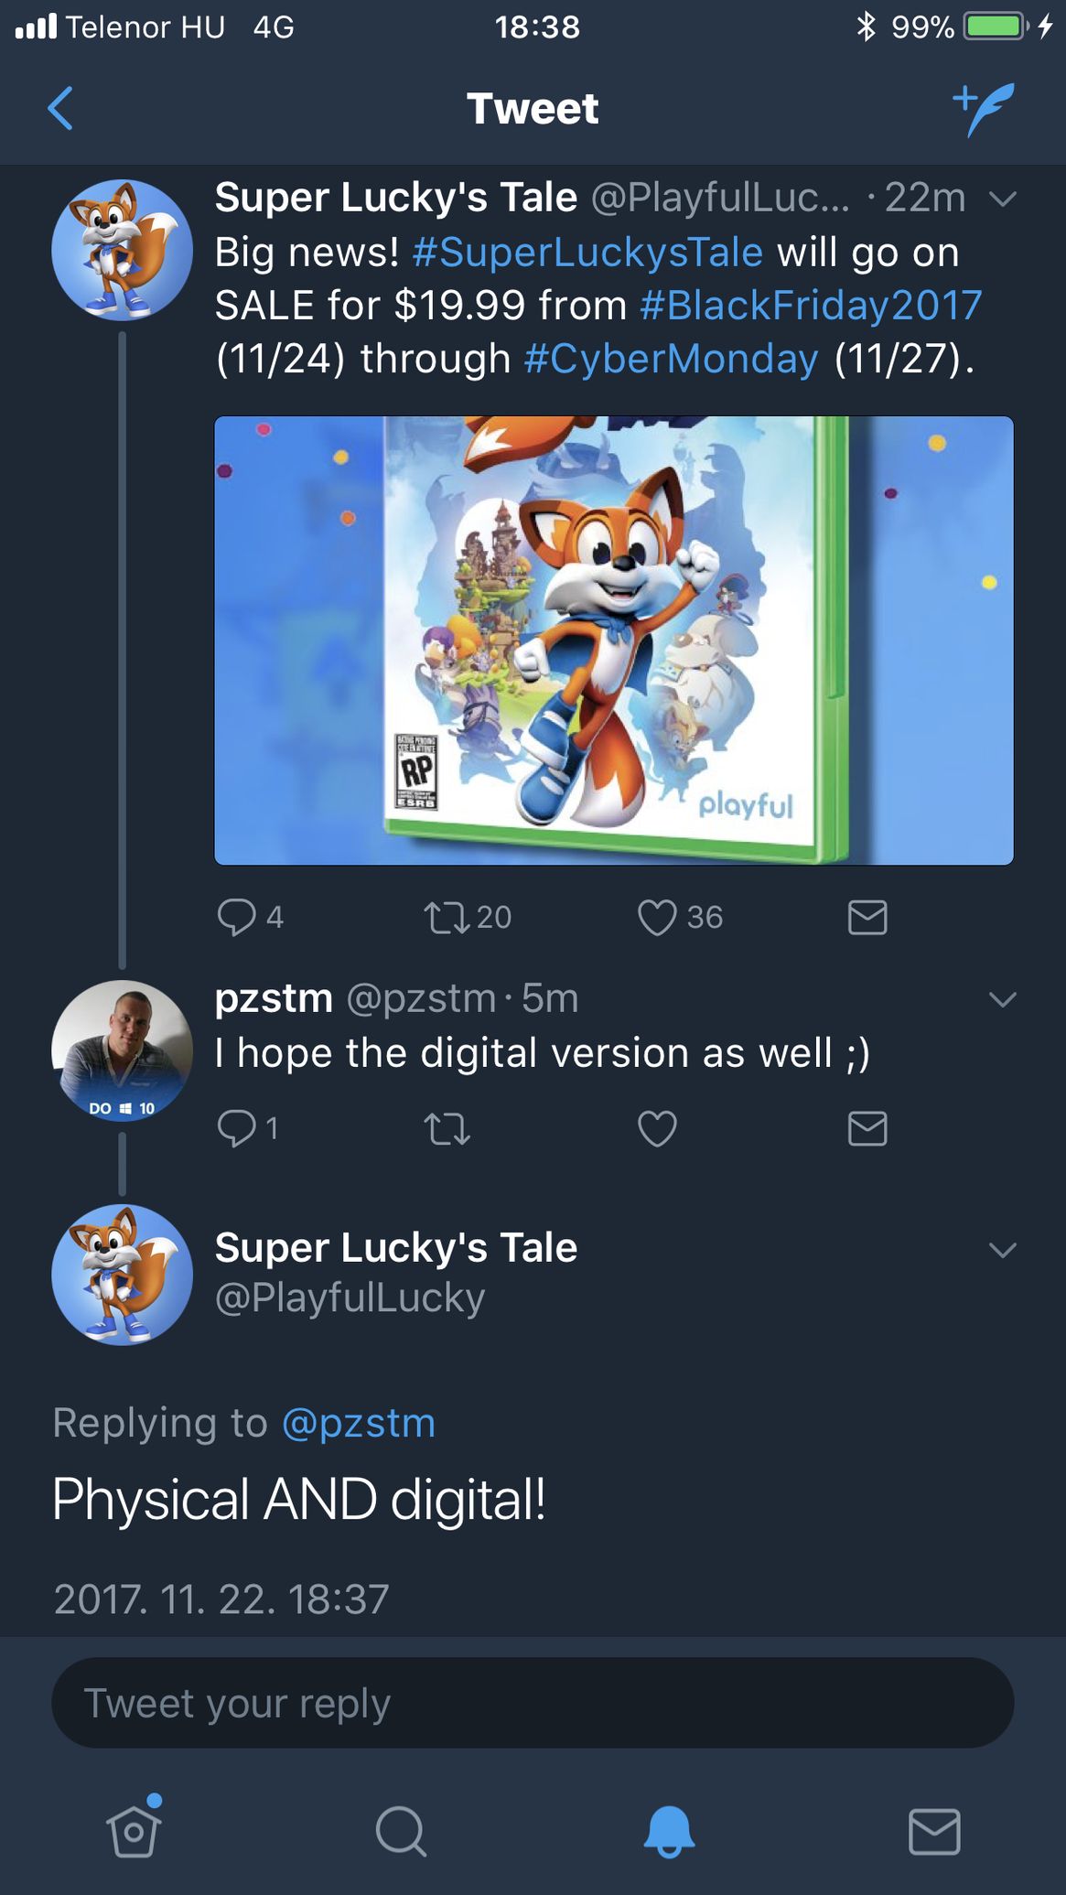
Task: Go to Home tab in bottom bar
Action: click(x=134, y=1831)
